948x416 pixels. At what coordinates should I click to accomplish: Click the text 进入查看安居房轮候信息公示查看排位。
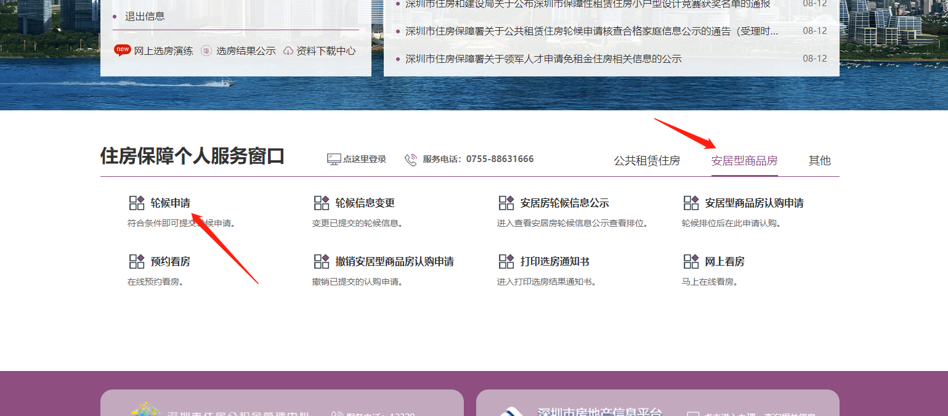tap(573, 223)
